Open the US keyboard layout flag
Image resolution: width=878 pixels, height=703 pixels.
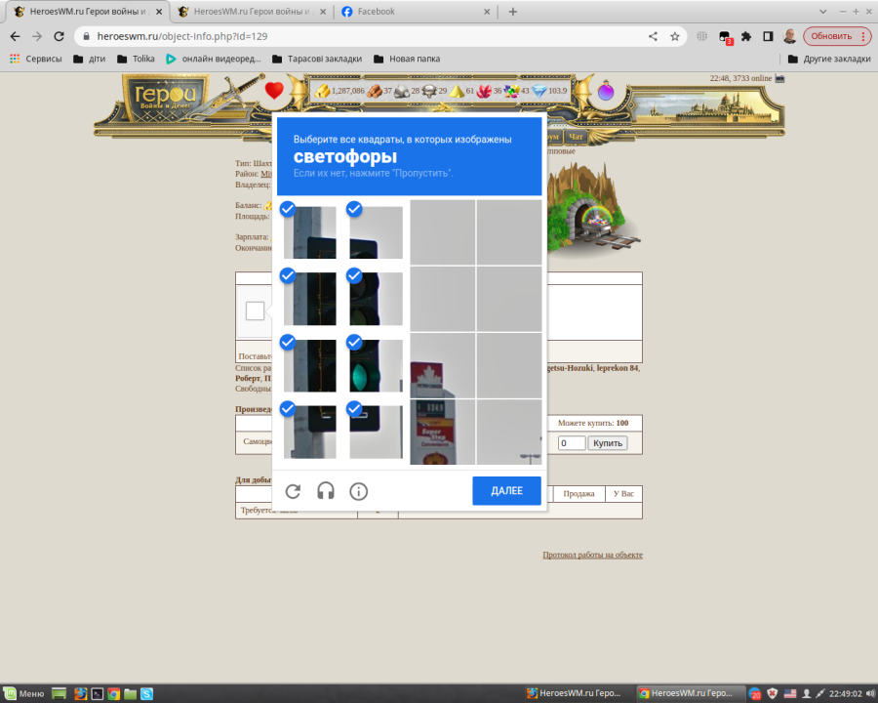click(x=790, y=693)
